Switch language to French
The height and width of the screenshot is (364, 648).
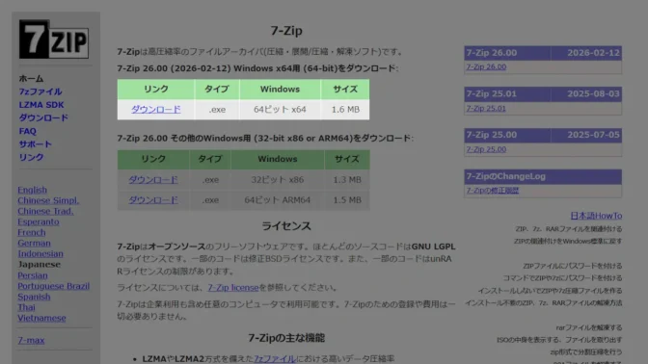click(32, 233)
